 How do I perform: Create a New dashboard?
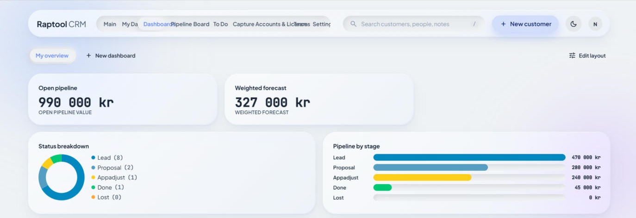(111, 56)
